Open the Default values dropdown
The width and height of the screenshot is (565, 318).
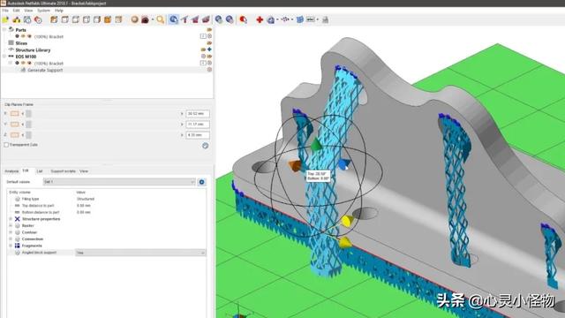[x=119, y=182]
